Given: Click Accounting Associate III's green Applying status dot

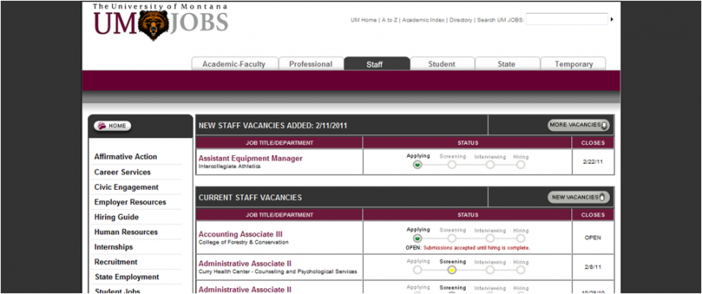Looking at the screenshot, I should (x=418, y=238).
